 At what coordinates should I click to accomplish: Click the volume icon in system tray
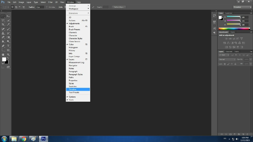tap(237, 139)
